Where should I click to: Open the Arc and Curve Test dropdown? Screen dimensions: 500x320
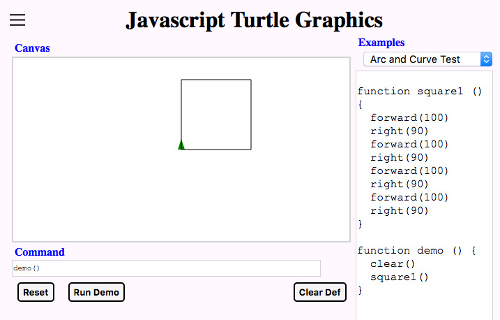click(427, 59)
